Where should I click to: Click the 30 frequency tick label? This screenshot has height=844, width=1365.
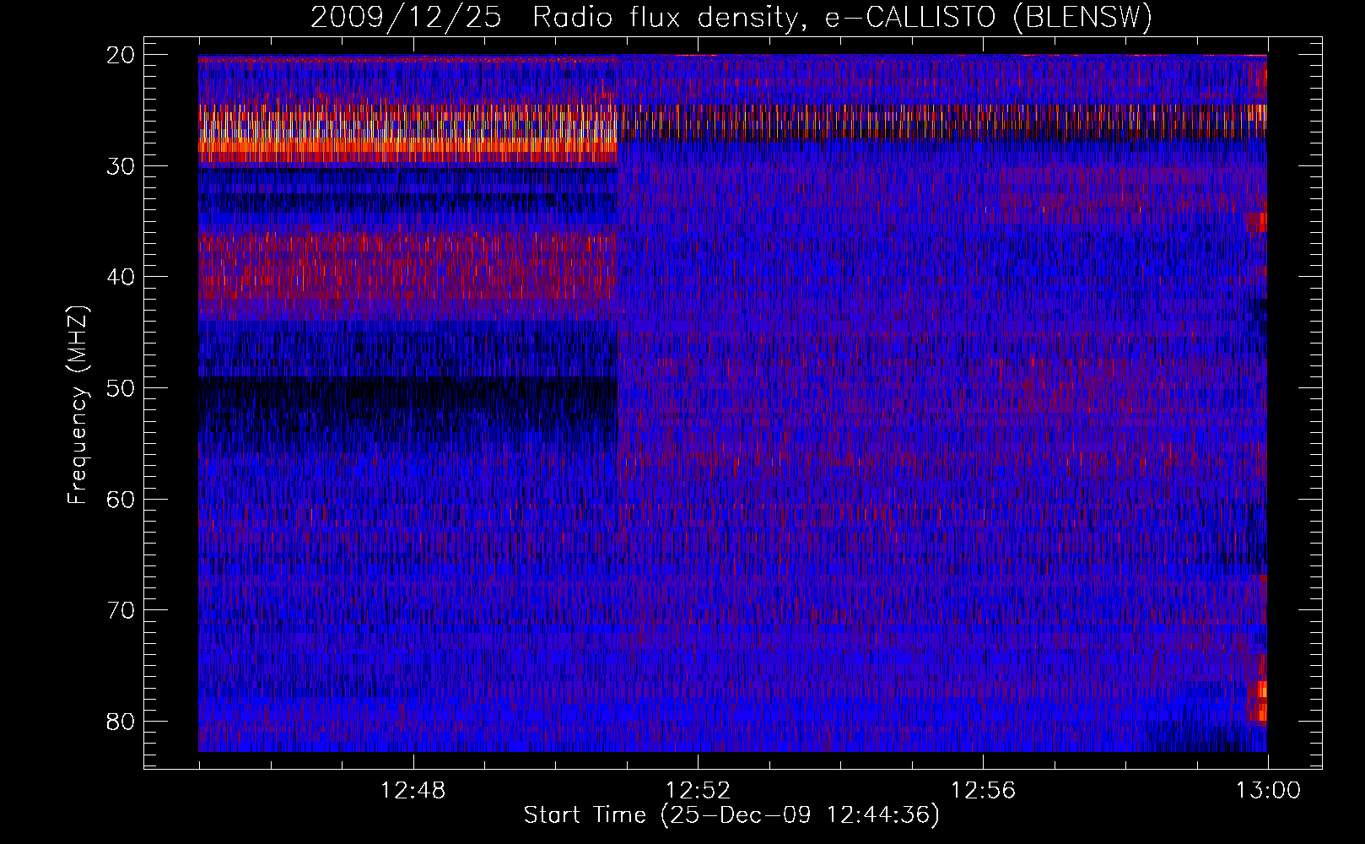click(121, 166)
